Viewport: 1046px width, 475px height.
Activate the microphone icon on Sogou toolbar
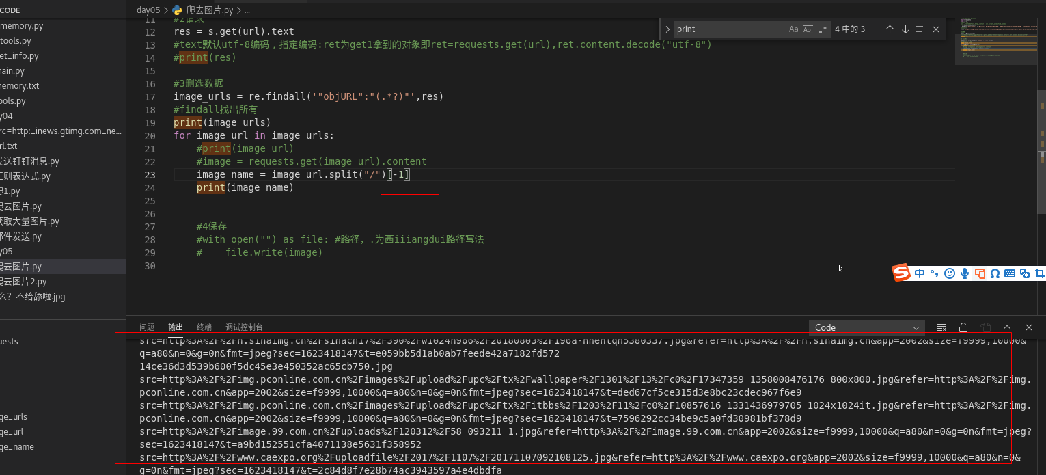pos(964,273)
